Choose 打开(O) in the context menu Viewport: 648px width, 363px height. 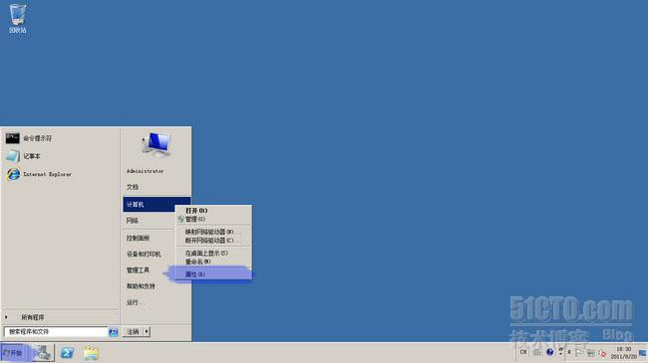click(x=213, y=211)
